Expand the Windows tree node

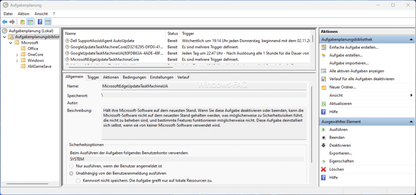coord(17,61)
